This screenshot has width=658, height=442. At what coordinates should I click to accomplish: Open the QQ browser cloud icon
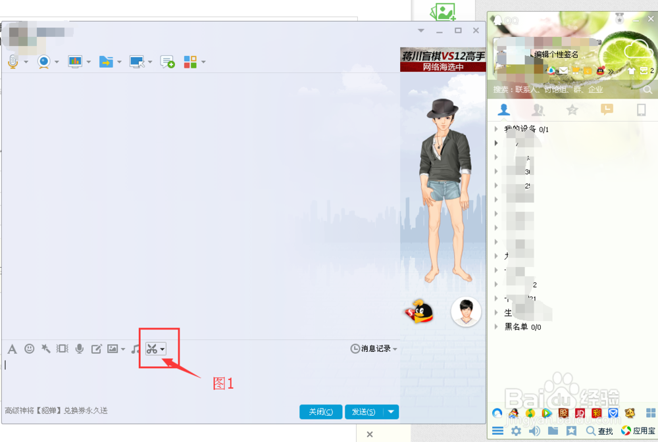pos(497,413)
